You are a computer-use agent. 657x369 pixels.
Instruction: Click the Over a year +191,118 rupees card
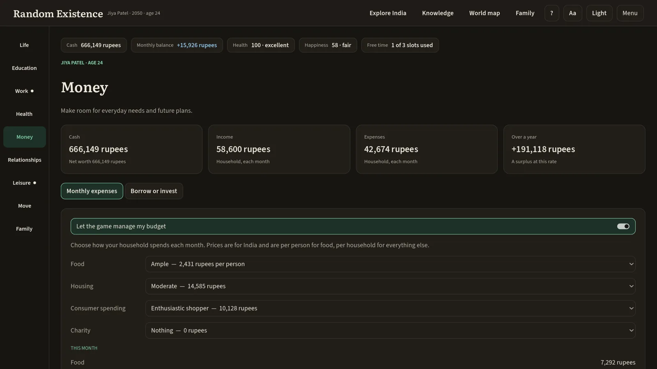point(574,149)
